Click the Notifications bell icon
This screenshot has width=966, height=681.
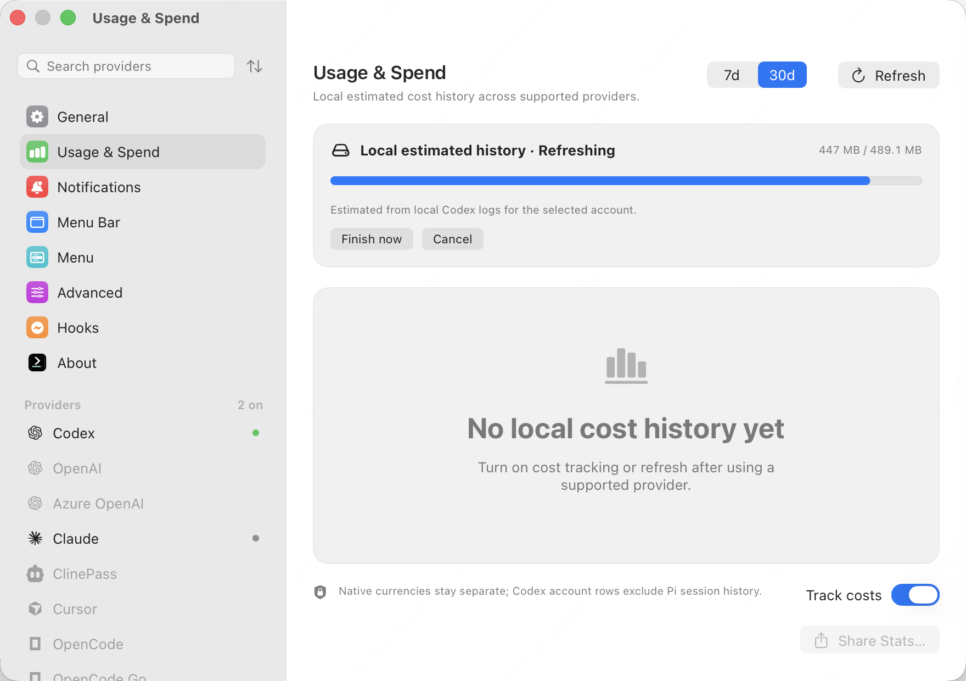[37, 187]
